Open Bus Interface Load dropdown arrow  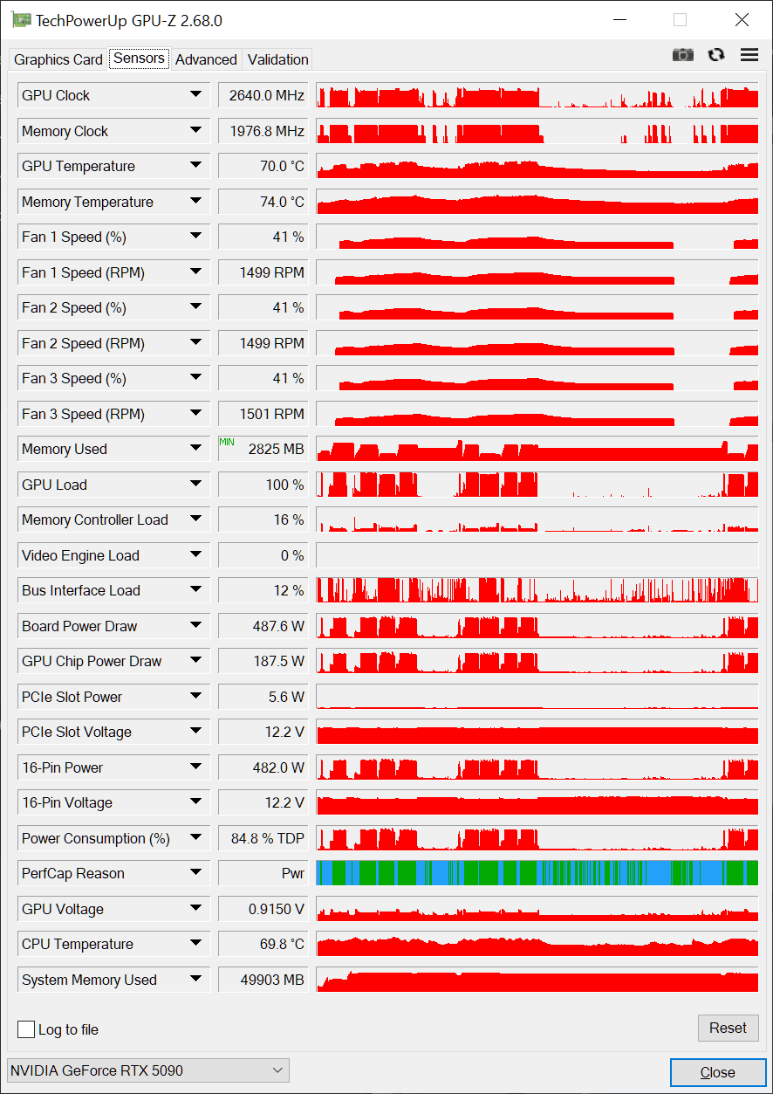pyautogui.click(x=195, y=589)
